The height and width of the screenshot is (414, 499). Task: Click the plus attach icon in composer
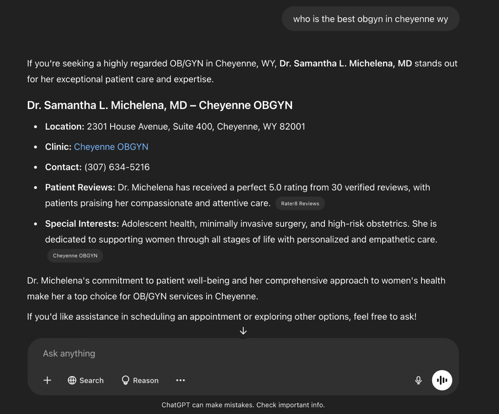(47, 380)
